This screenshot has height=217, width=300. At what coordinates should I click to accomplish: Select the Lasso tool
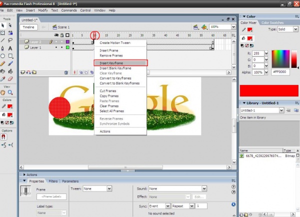coord(10,40)
